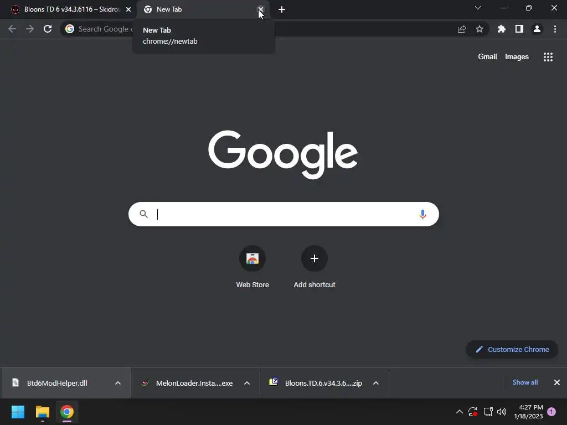Click the Customize Chrome button
Viewport: 567px width, 425px height.
[x=512, y=350]
